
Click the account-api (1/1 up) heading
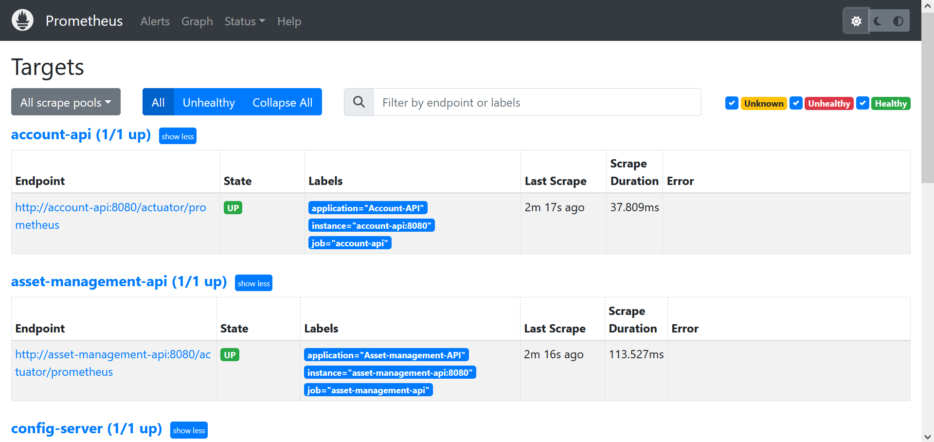tap(81, 134)
